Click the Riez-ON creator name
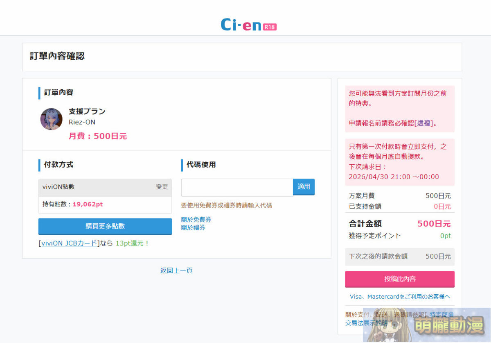Viewport: 491px width, 343px height. tap(82, 122)
